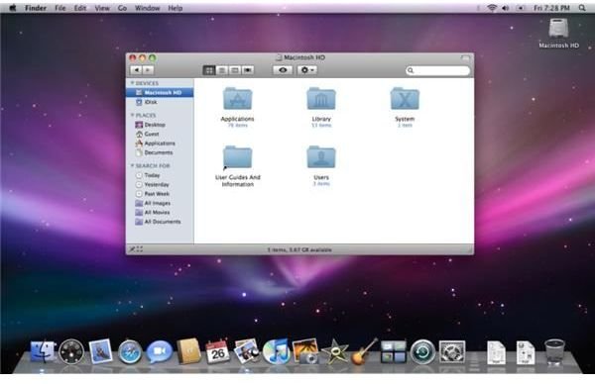Open the Apple menu
The image size is (595, 384).
[13, 8]
